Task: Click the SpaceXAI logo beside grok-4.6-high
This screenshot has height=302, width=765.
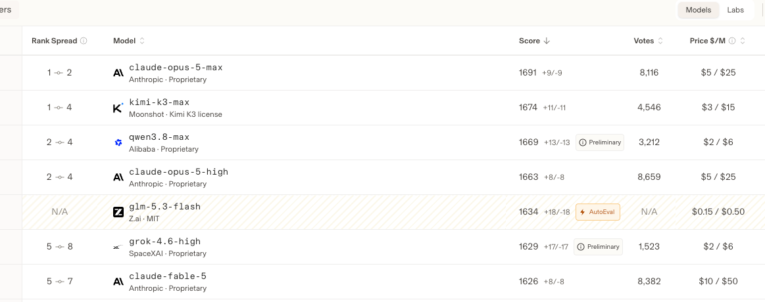Action: click(118, 247)
